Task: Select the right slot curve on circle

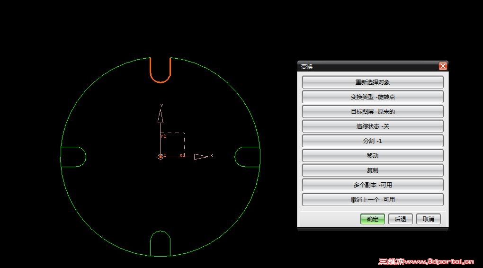Action: pyautogui.click(x=235, y=157)
